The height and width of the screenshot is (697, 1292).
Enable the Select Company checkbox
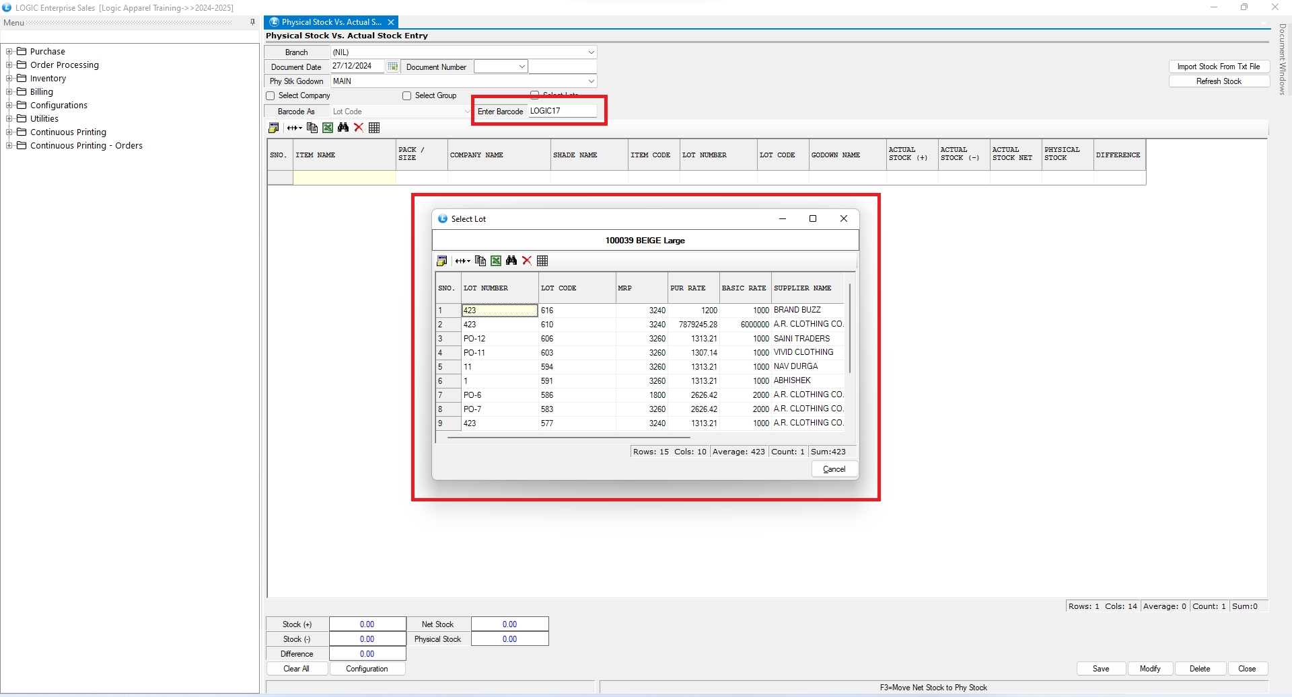click(271, 96)
